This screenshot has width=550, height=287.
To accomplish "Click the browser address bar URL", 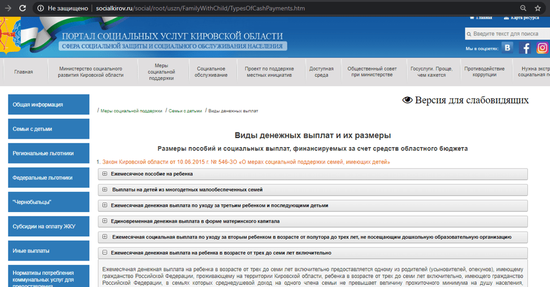I will 200,8.
